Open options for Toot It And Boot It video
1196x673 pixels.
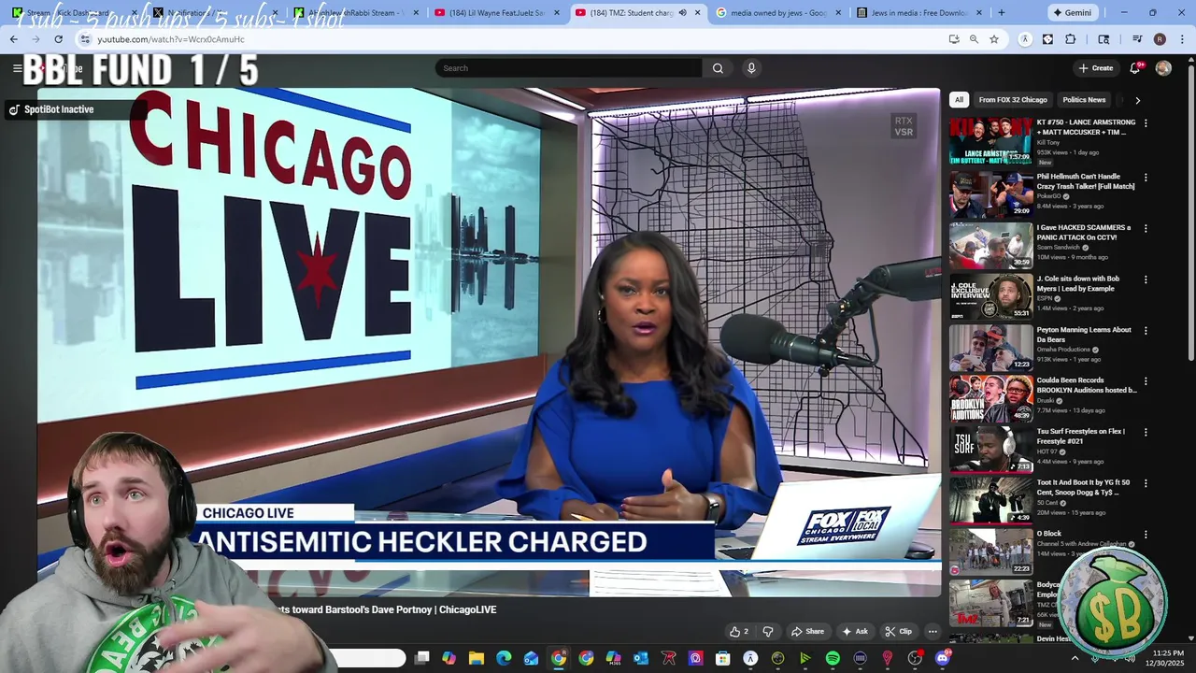click(1146, 483)
